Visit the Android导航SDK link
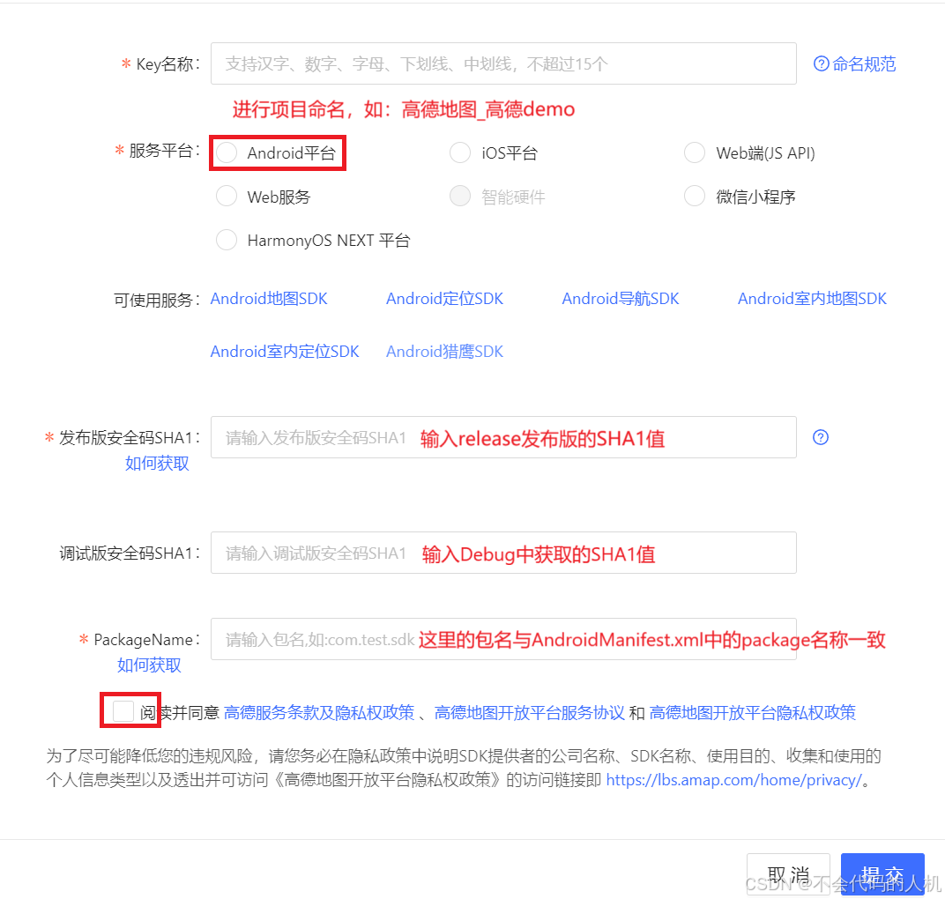The width and height of the screenshot is (945, 899). (x=621, y=299)
